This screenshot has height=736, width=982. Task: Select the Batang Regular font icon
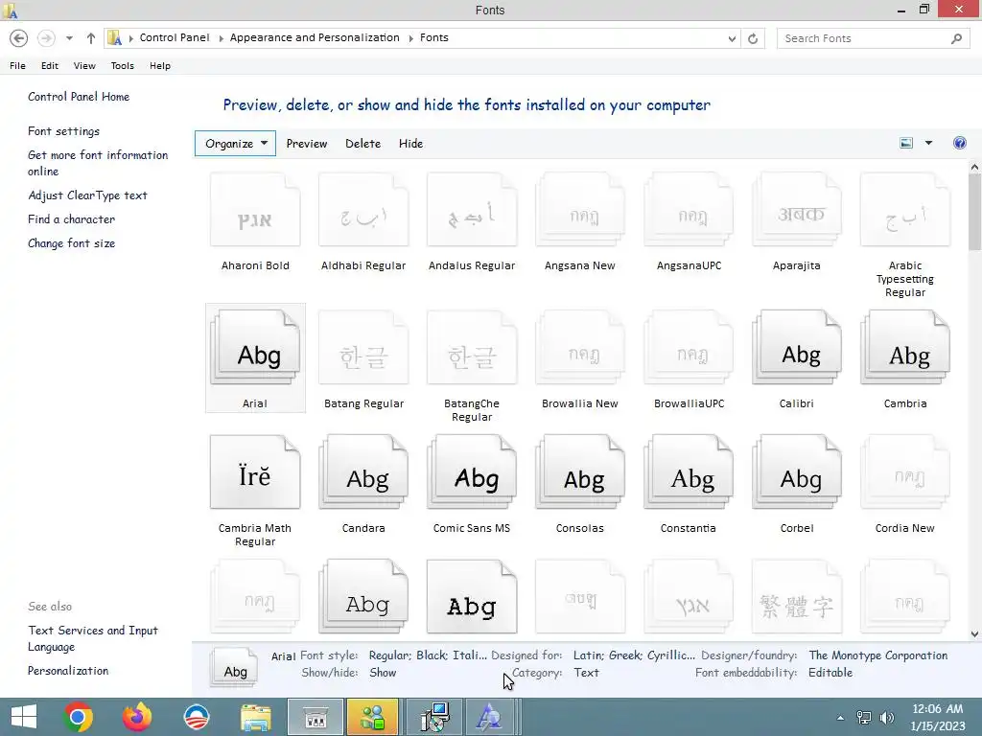pyautogui.click(x=363, y=347)
